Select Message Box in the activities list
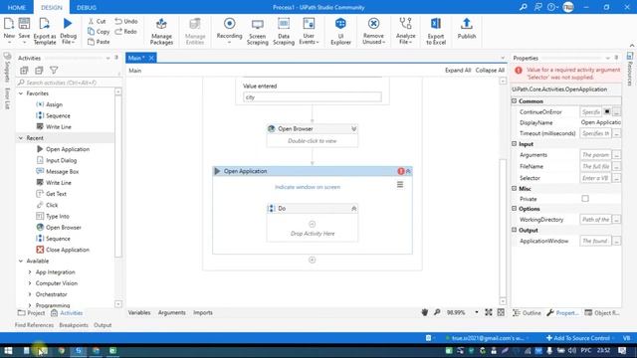Image resolution: width=637 pixels, height=358 pixels. click(58, 171)
